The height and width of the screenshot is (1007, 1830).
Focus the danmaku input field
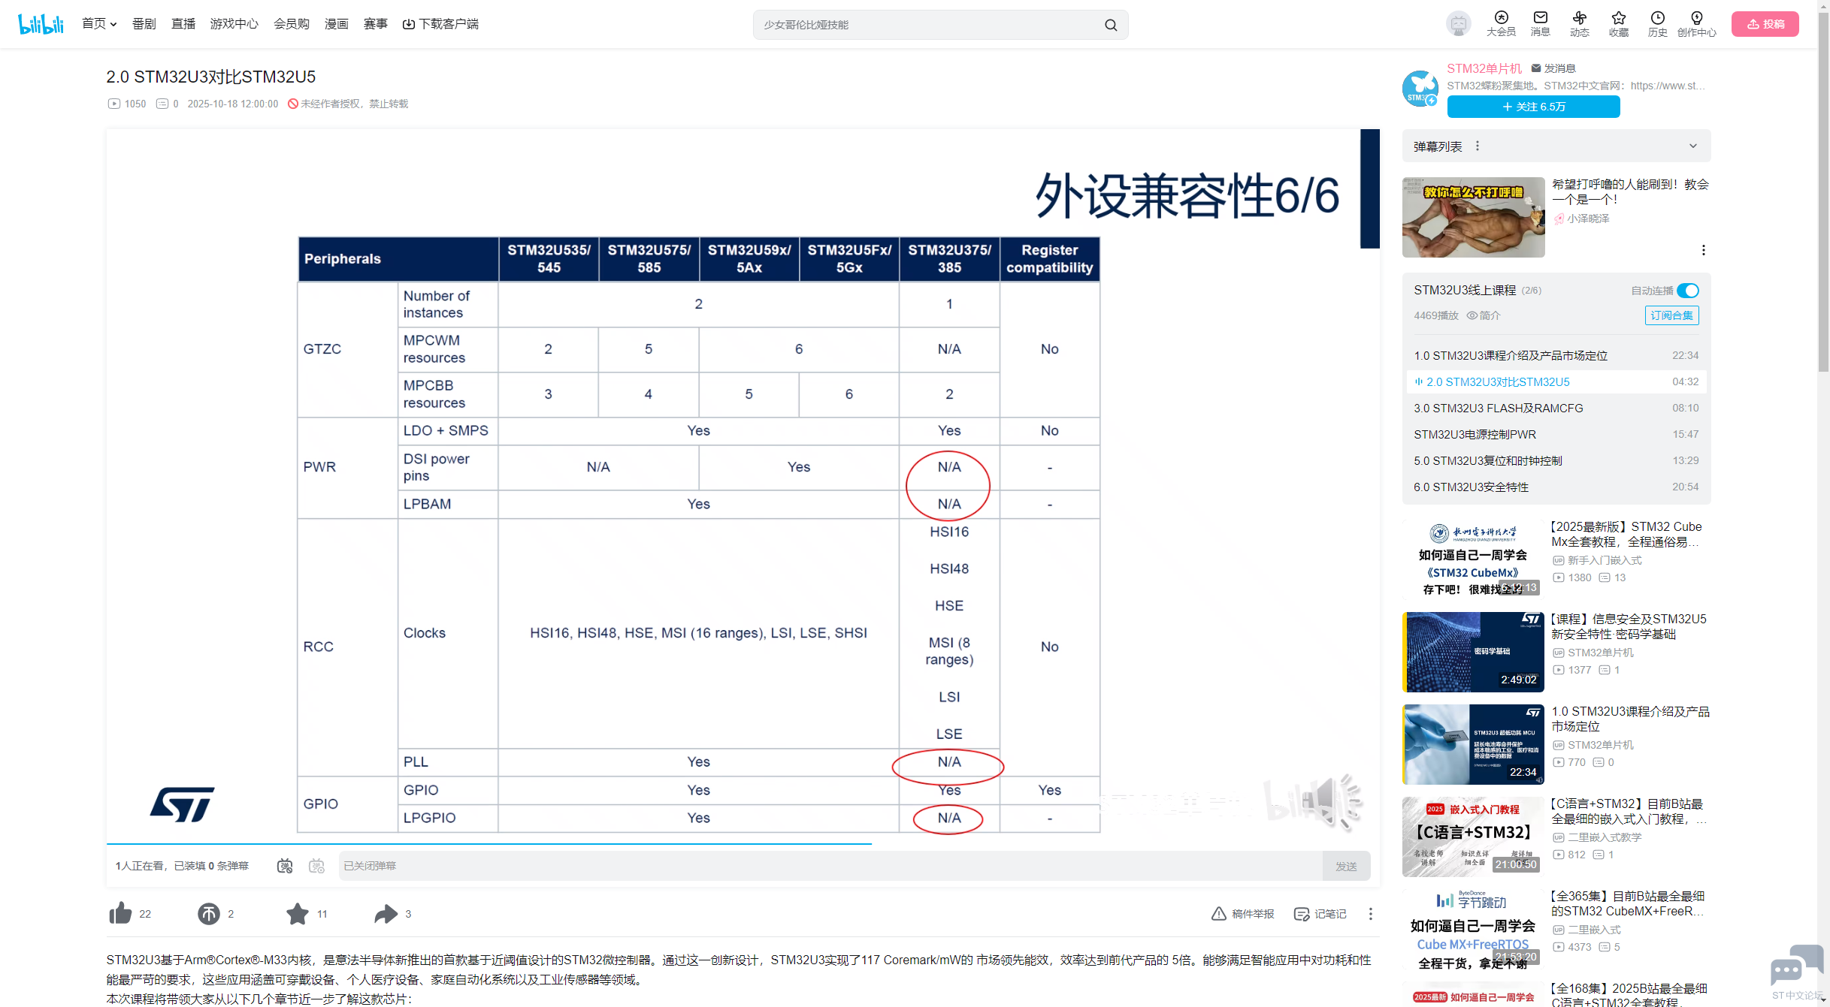click(x=830, y=866)
